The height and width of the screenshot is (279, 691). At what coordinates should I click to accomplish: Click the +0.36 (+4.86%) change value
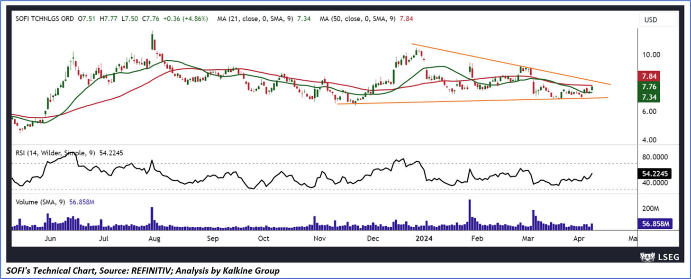pyautogui.click(x=186, y=19)
